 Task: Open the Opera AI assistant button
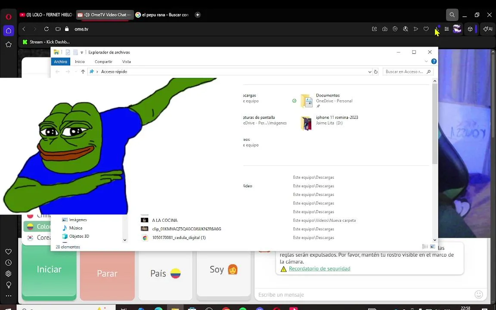[488, 29]
